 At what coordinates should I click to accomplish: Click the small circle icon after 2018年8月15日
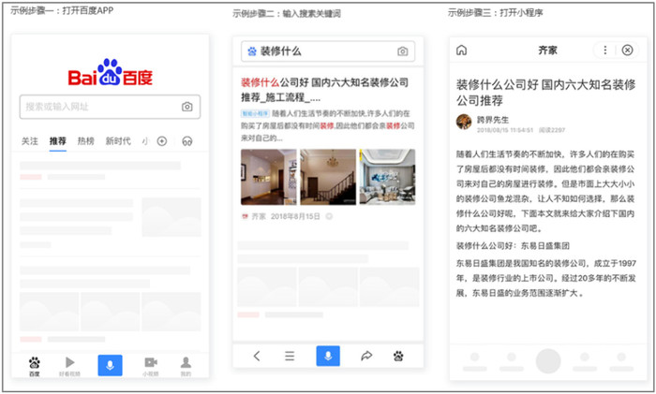[x=329, y=216]
